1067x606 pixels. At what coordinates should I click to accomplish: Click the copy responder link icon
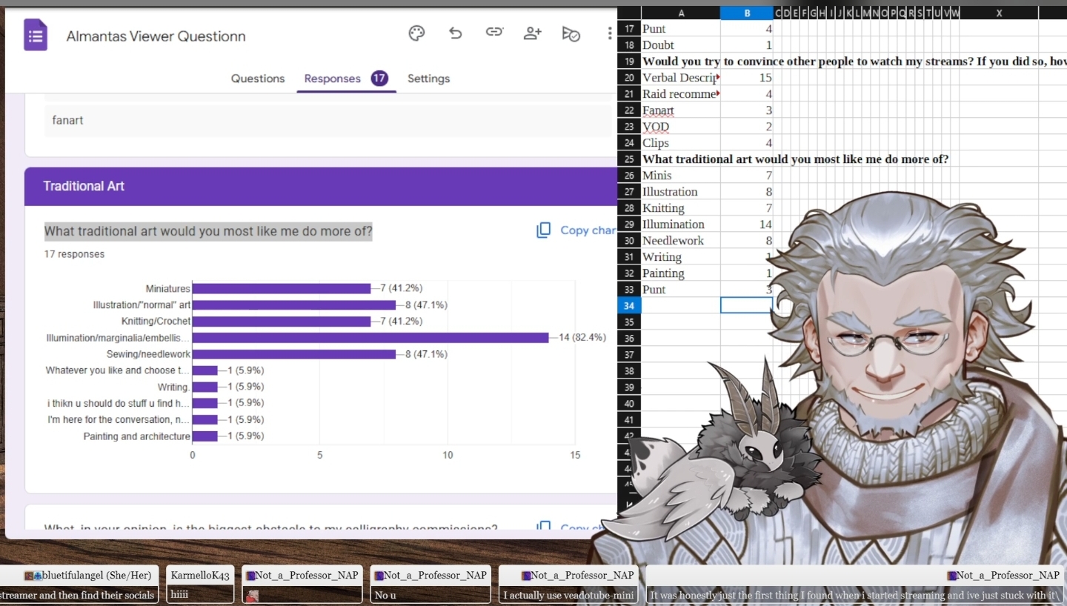(494, 33)
